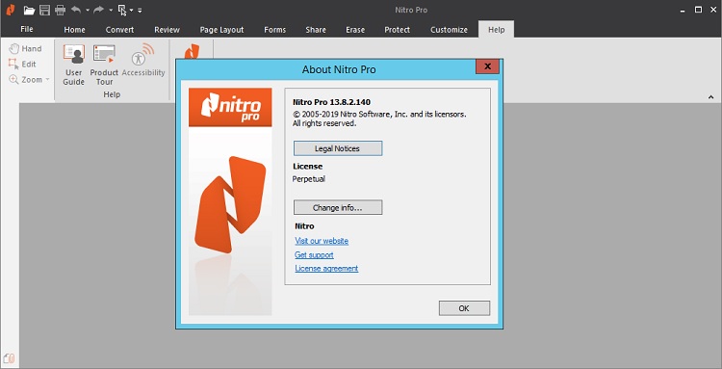Expand the undo history dropdown arrow

[x=88, y=11]
